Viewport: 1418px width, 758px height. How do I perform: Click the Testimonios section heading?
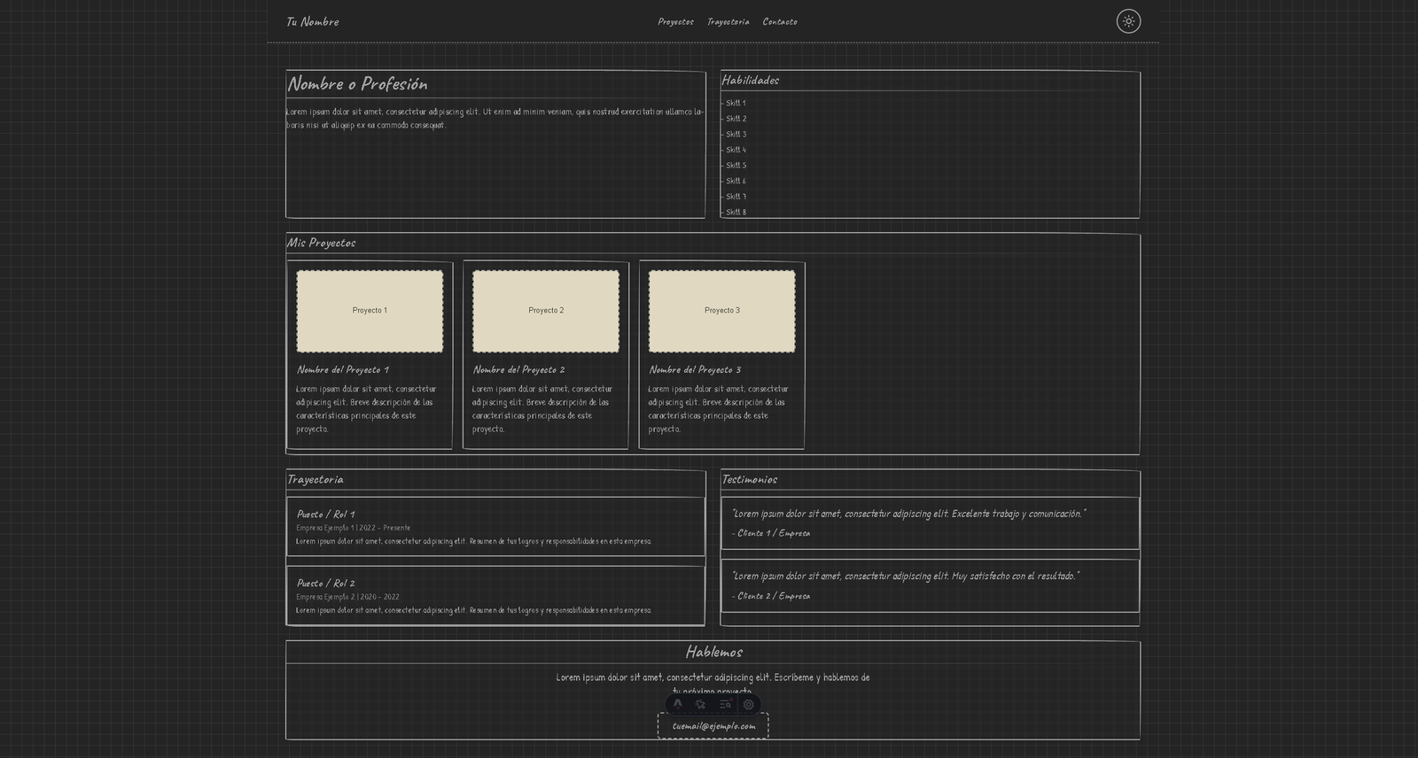[x=750, y=479]
